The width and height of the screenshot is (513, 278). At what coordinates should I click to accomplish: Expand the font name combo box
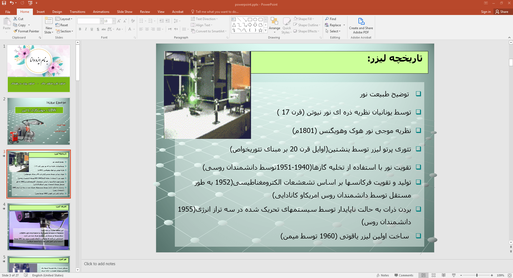(101, 21)
